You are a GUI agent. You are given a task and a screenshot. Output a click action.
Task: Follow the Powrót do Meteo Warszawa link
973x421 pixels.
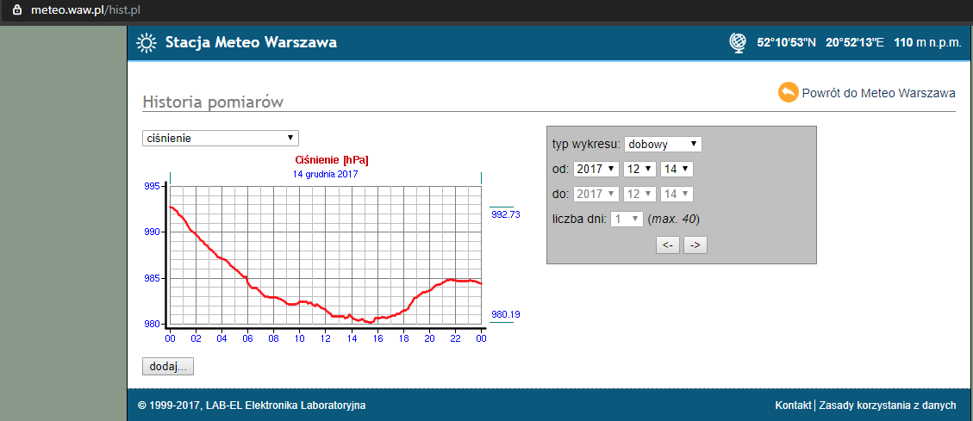click(x=878, y=93)
